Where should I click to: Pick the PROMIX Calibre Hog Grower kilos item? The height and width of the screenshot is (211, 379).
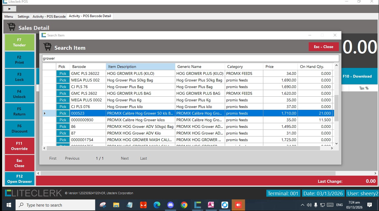click(x=63, y=120)
